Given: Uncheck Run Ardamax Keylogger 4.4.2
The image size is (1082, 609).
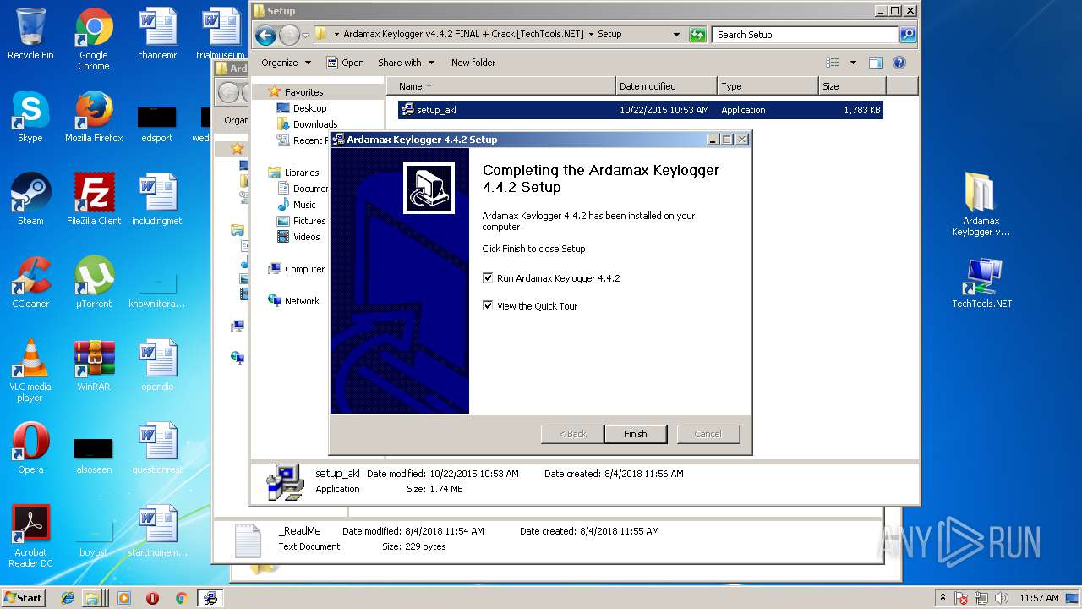Looking at the screenshot, I should tap(488, 277).
